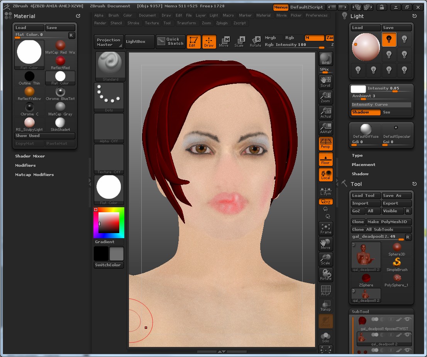Select the gal_deadpool1 2 tool thumbnail
Image resolution: width=427 pixels, height=357 pixels.
(x=365, y=257)
